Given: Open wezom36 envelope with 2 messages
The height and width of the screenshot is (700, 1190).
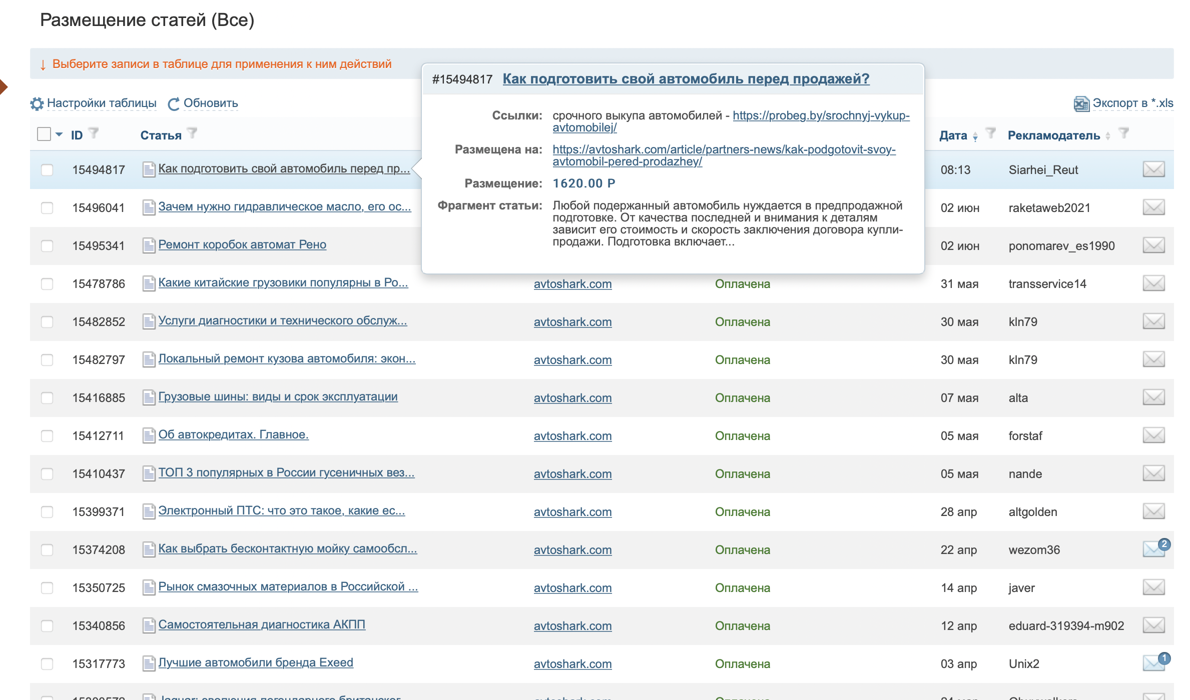Looking at the screenshot, I should pyautogui.click(x=1156, y=548).
